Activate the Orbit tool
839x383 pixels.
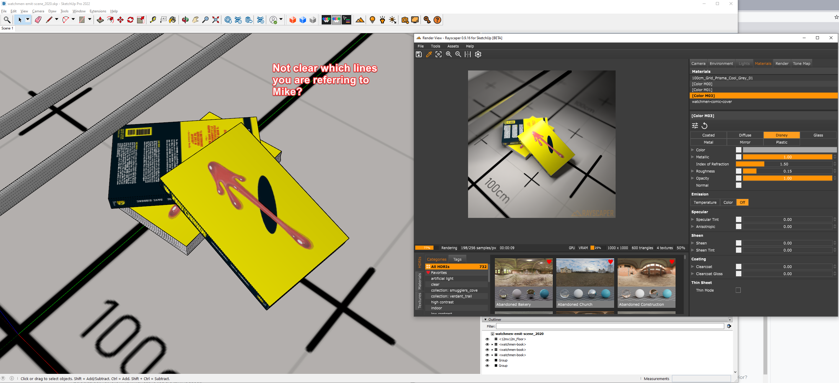(185, 20)
